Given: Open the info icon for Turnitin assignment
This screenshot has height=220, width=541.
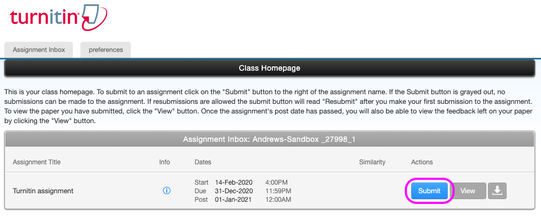Looking at the screenshot, I should coord(166,191).
